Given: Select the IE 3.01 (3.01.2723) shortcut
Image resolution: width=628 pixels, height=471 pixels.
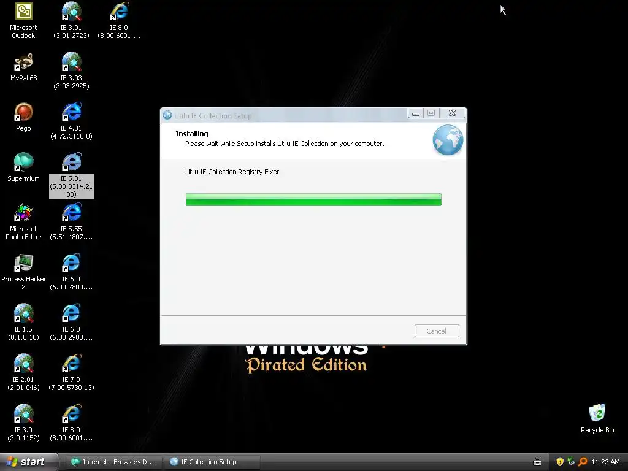Looking at the screenshot, I should pyautogui.click(x=71, y=21).
